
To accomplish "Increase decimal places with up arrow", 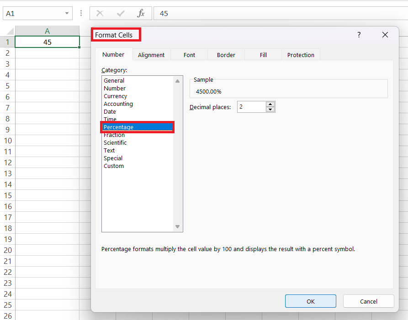I will pyautogui.click(x=270, y=104).
